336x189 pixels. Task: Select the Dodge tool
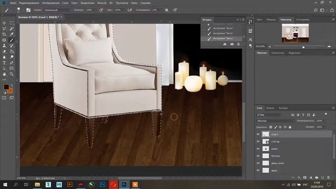[12, 57]
